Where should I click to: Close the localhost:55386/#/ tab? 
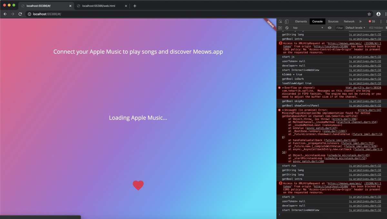pyautogui.click(x=70, y=6)
